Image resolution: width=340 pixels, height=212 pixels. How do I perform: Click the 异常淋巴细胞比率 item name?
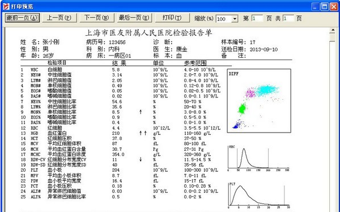[66, 197]
